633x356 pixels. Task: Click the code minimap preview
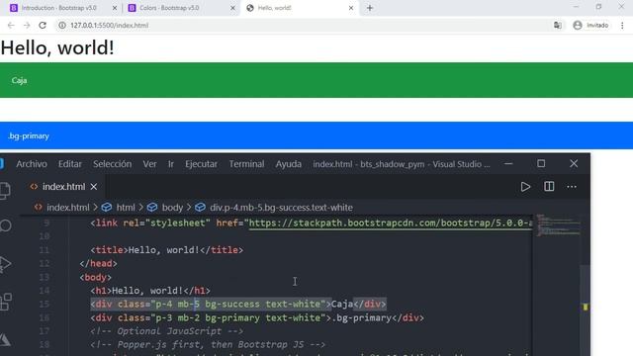pyautogui.click(x=557, y=225)
